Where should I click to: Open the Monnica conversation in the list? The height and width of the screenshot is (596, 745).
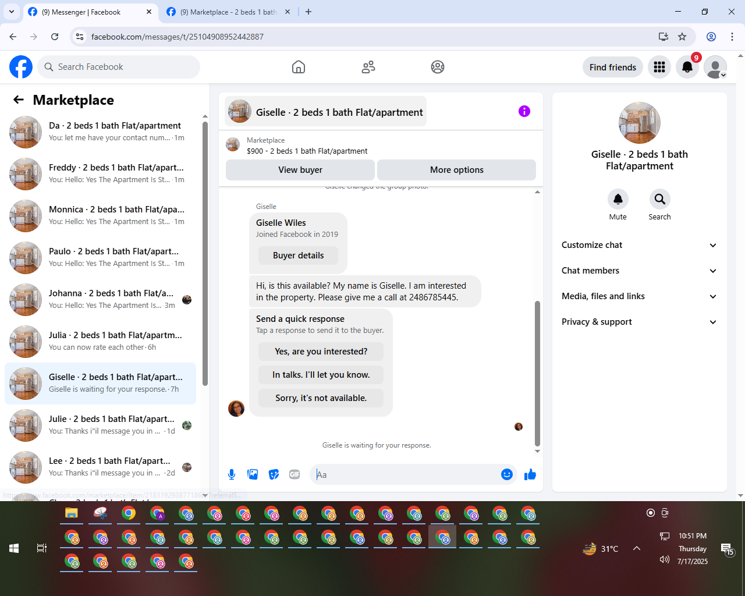coord(100,216)
